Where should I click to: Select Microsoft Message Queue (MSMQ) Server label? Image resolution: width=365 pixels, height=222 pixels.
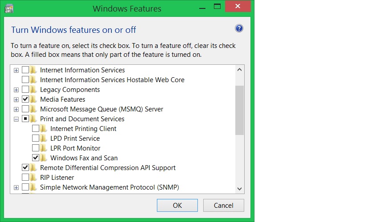tap(102, 109)
